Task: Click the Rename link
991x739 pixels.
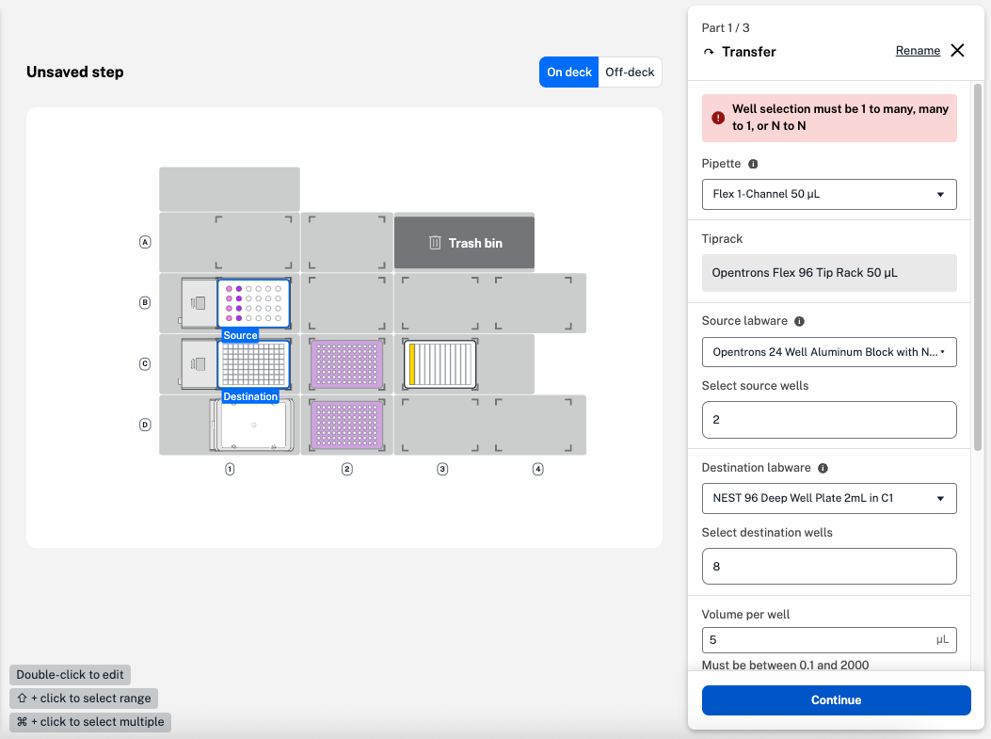Action: tap(918, 51)
